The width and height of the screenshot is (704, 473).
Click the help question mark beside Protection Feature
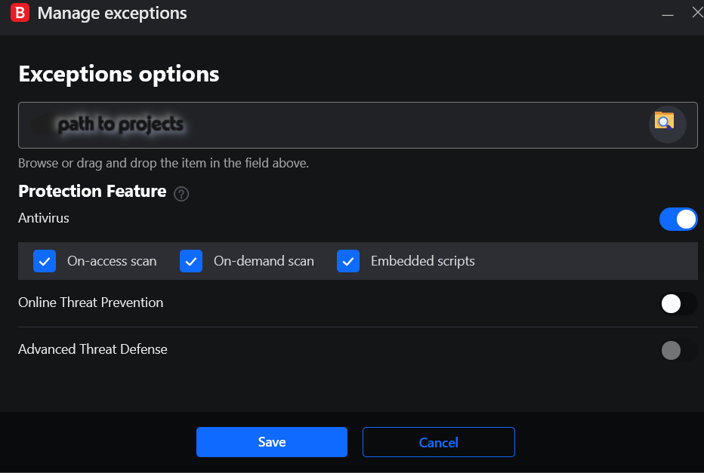click(181, 194)
